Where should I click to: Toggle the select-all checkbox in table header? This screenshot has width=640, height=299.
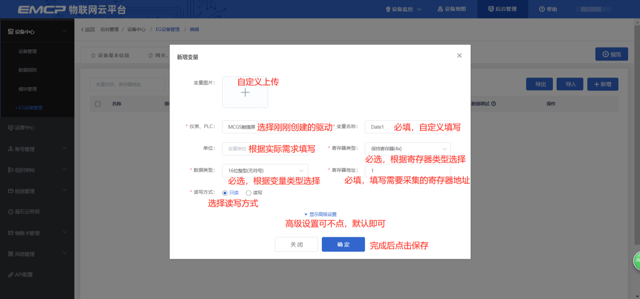[98, 104]
